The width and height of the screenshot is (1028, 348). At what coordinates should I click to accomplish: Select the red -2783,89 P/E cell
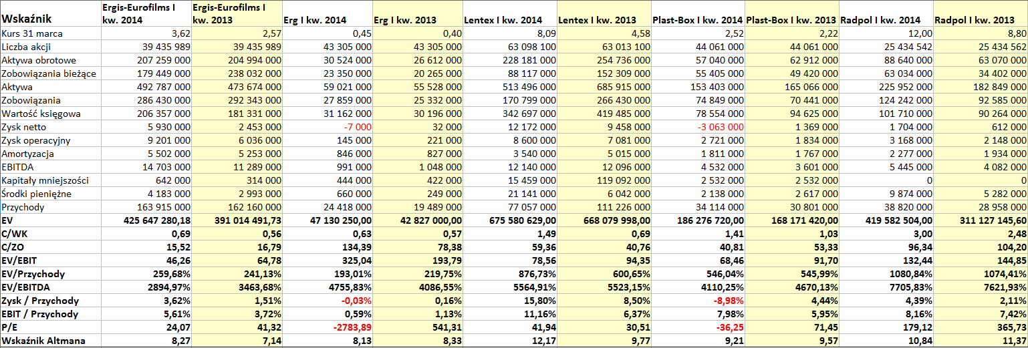click(x=326, y=327)
